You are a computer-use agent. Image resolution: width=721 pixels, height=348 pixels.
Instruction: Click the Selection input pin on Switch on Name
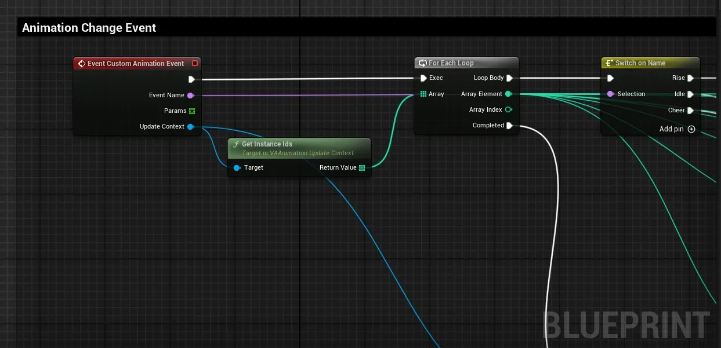[x=610, y=94]
